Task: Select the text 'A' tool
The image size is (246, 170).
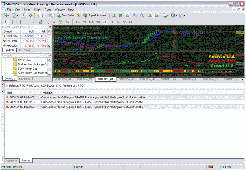Action: point(54,22)
